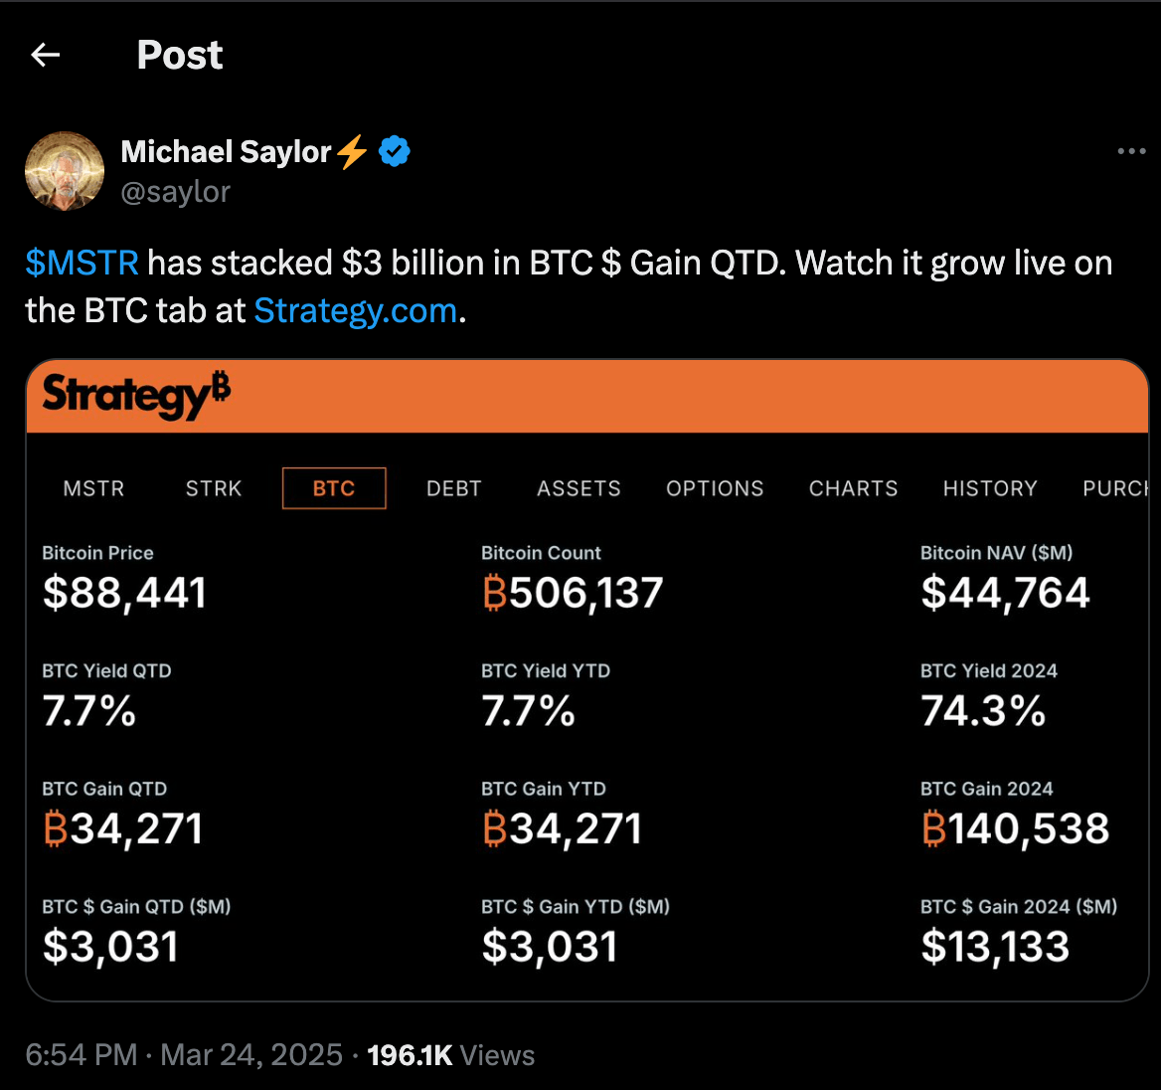Switch to the STRK tab
The width and height of the screenshot is (1161, 1090).
click(x=214, y=488)
